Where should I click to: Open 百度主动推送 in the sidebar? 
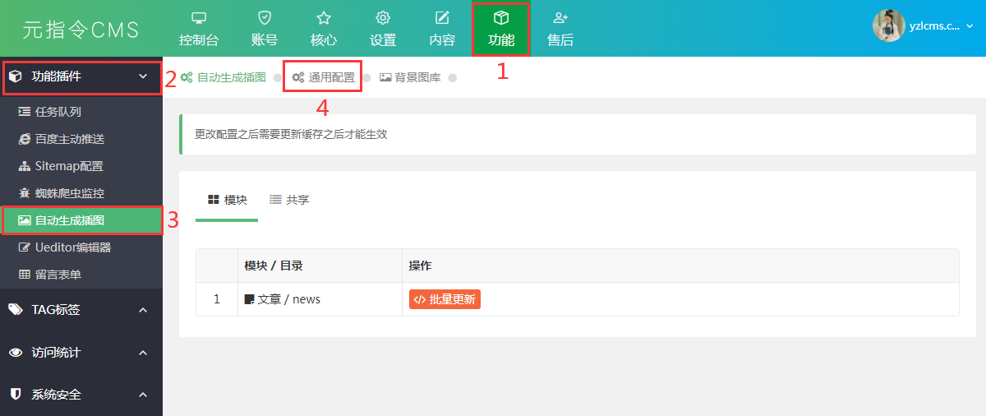pos(69,139)
